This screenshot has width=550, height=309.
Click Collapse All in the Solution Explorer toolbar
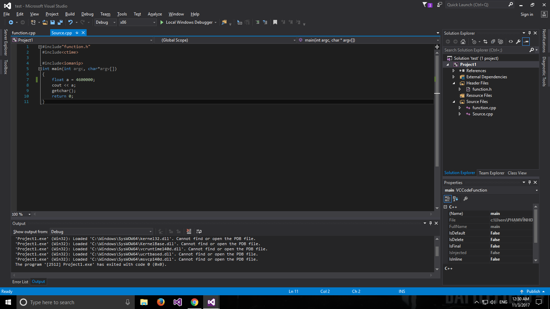point(493,42)
